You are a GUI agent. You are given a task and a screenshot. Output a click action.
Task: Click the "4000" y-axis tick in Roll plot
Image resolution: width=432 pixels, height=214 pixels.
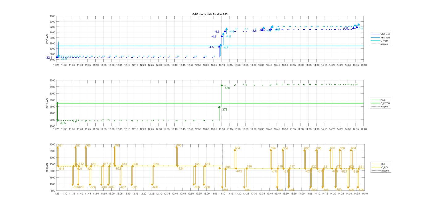click(52, 145)
